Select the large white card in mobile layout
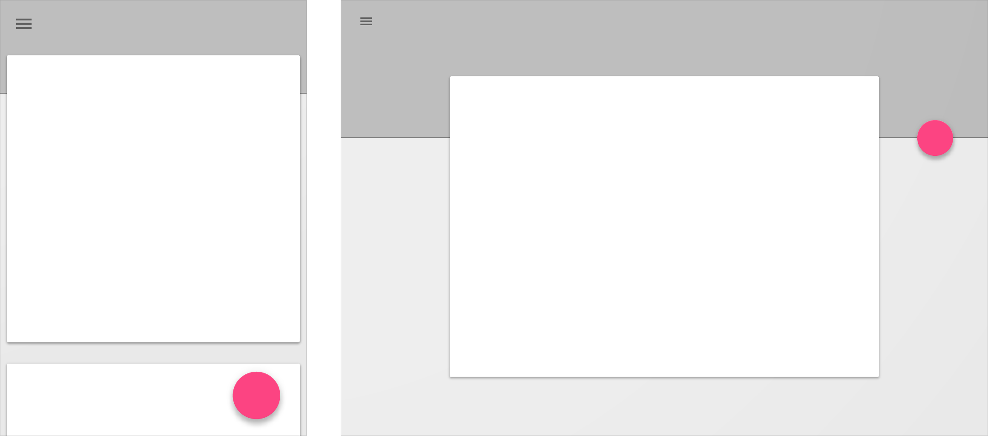The image size is (988, 436). (153, 199)
